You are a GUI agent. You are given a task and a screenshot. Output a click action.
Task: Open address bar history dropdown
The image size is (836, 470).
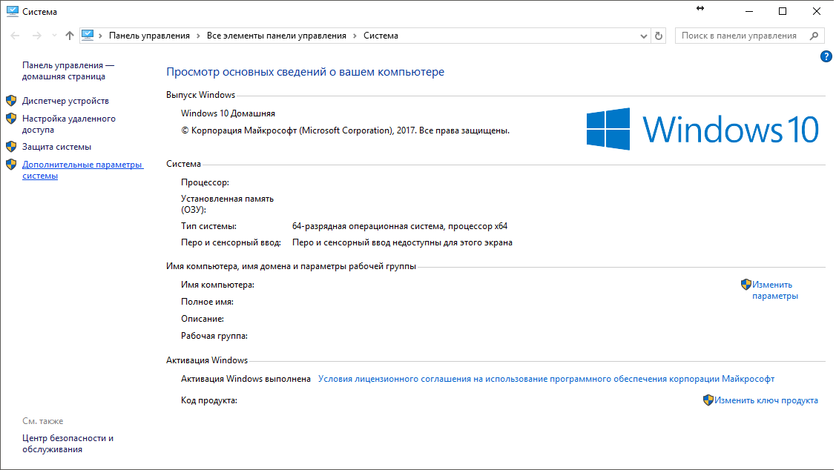point(644,36)
